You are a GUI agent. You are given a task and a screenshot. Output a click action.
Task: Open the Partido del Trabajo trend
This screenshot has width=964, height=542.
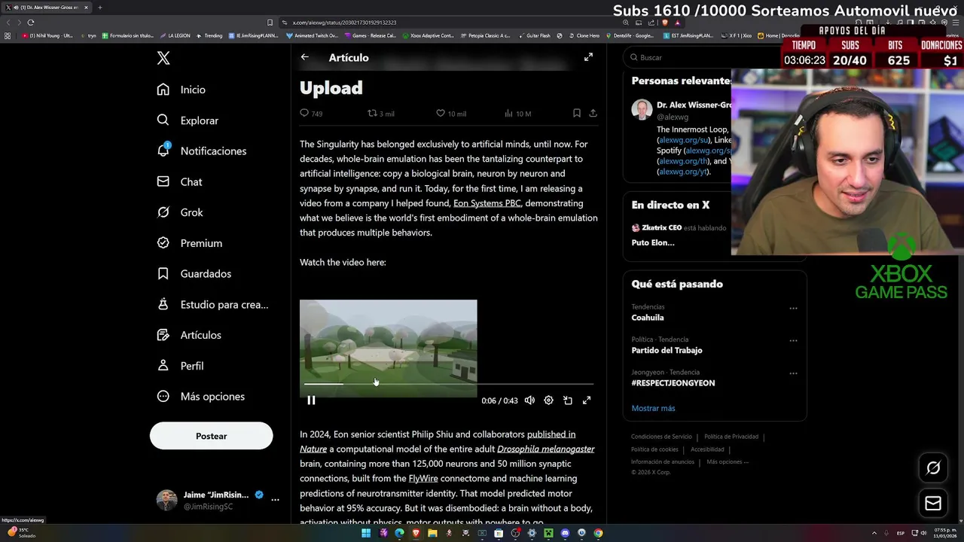(667, 350)
